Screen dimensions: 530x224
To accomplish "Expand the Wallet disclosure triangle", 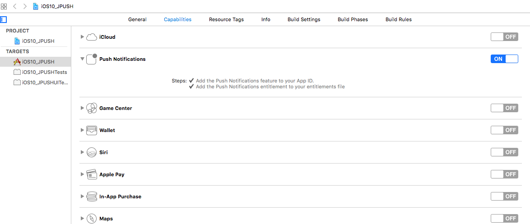I will 82,130.
